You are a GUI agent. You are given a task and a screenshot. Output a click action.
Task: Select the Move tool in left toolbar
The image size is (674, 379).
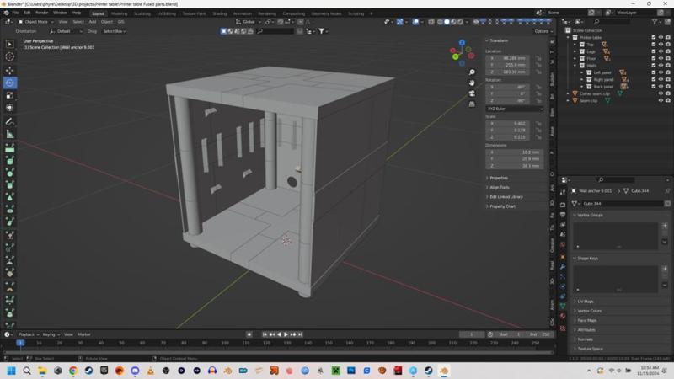click(9, 70)
